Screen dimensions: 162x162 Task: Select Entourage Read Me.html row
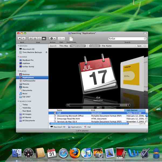click(x=97, y=119)
